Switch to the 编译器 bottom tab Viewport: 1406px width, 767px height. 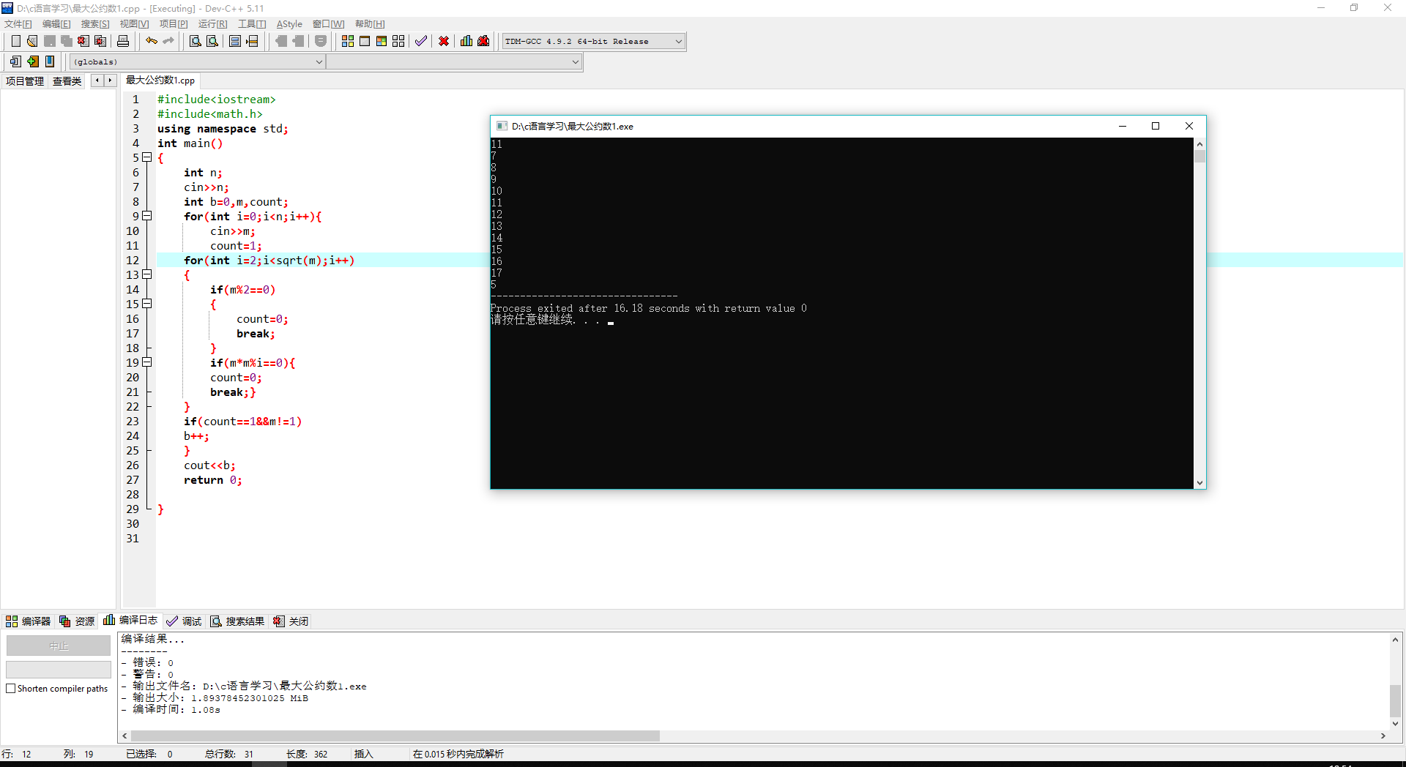[x=29, y=621]
